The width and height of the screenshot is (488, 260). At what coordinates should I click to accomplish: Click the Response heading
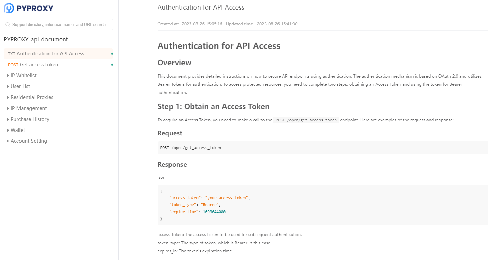tap(172, 165)
